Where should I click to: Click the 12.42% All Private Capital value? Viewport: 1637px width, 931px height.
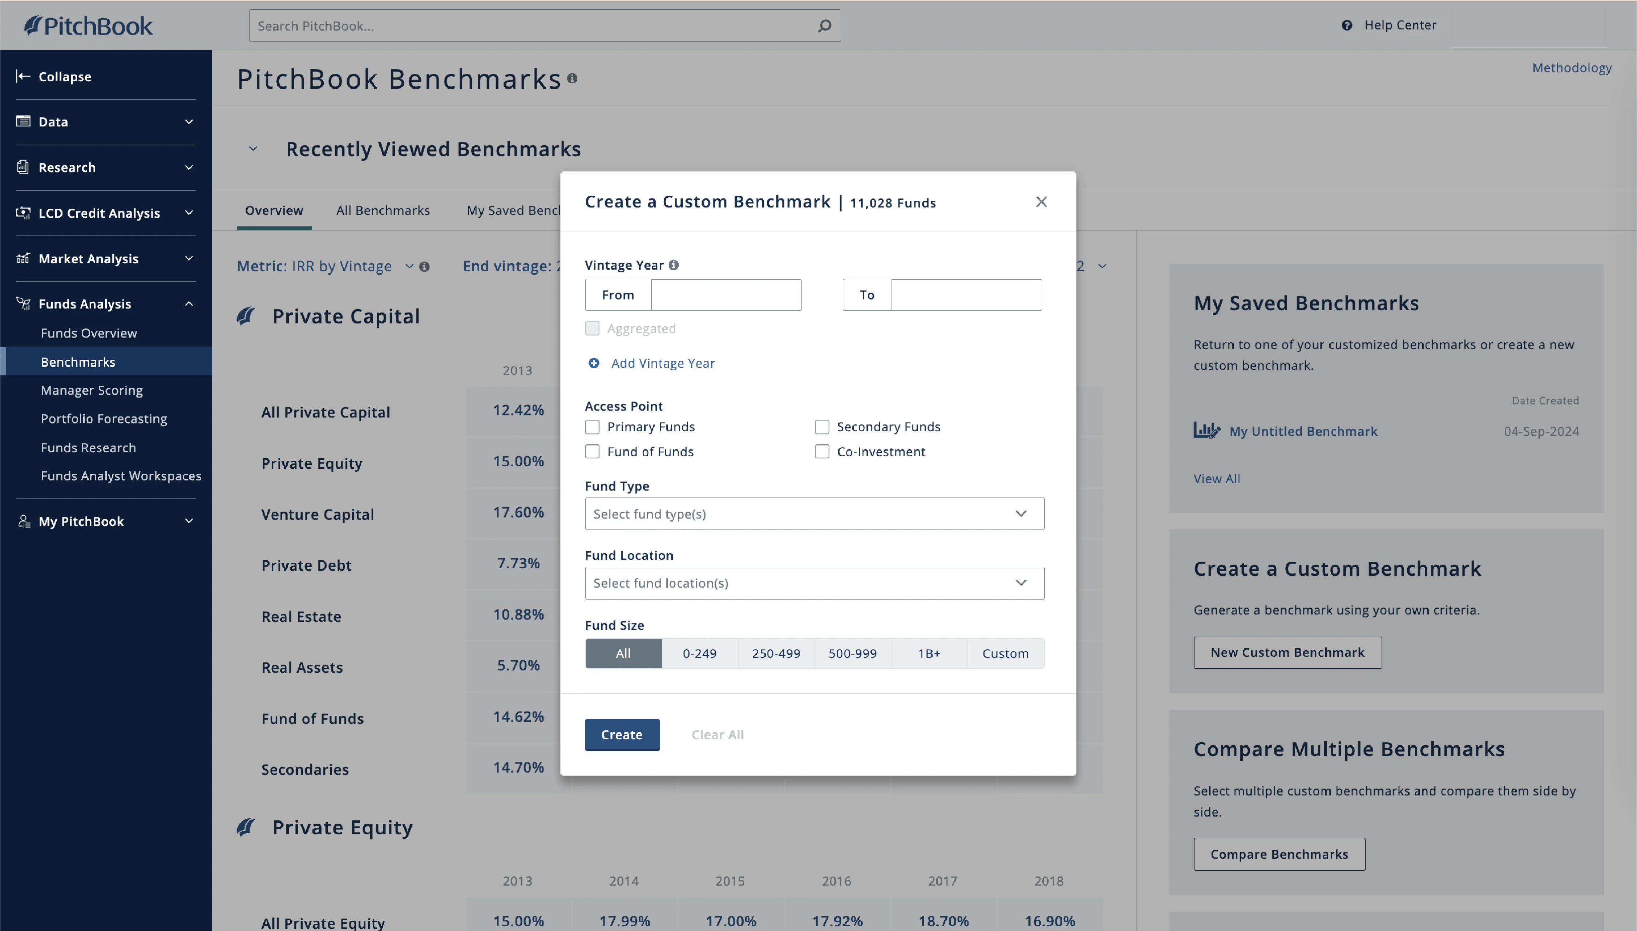518,411
